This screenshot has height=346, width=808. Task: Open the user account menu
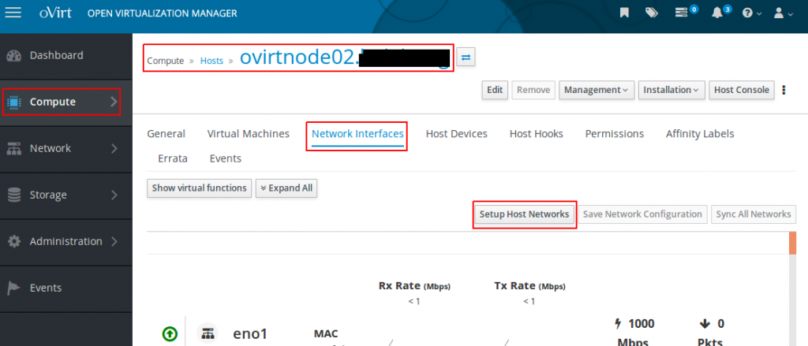point(784,13)
